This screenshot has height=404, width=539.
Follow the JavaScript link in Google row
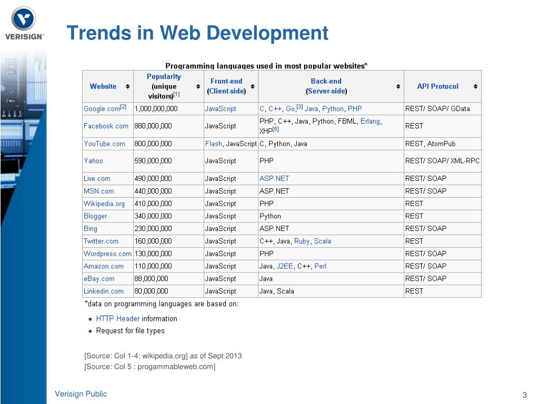pyautogui.click(x=221, y=109)
